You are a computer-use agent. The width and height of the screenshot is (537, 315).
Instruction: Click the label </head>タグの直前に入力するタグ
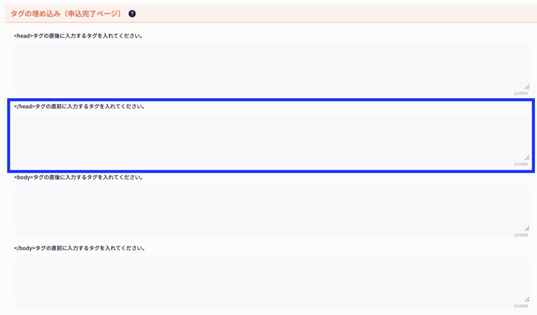[x=80, y=107]
